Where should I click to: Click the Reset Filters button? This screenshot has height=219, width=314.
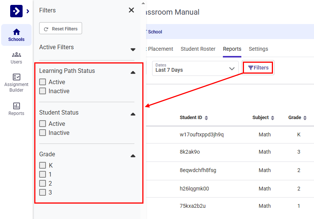(x=60, y=28)
